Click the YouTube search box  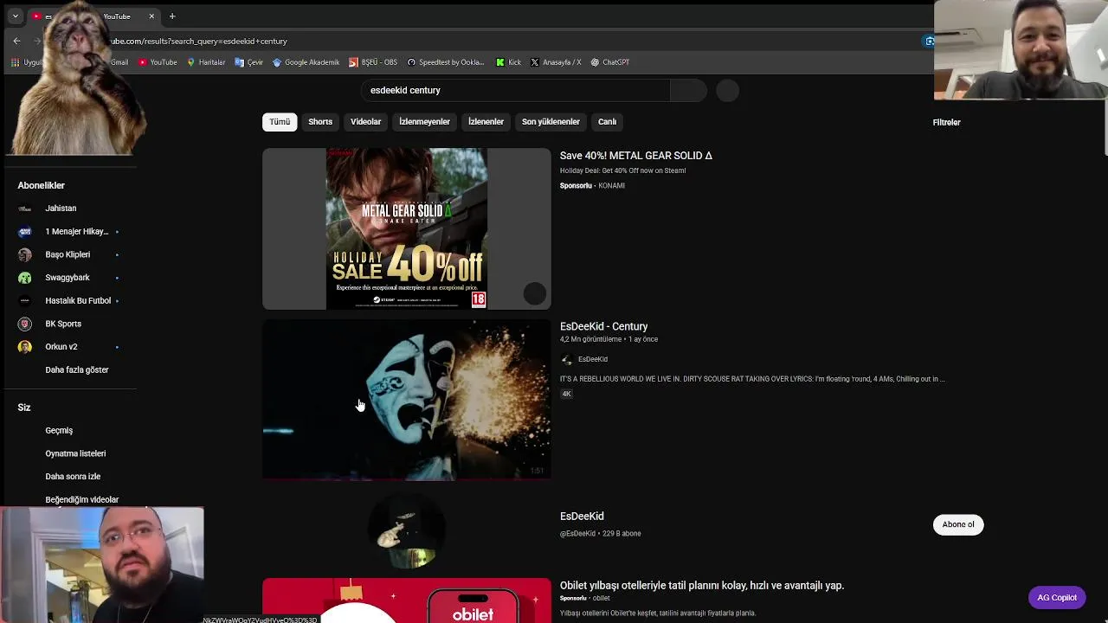(516, 90)
